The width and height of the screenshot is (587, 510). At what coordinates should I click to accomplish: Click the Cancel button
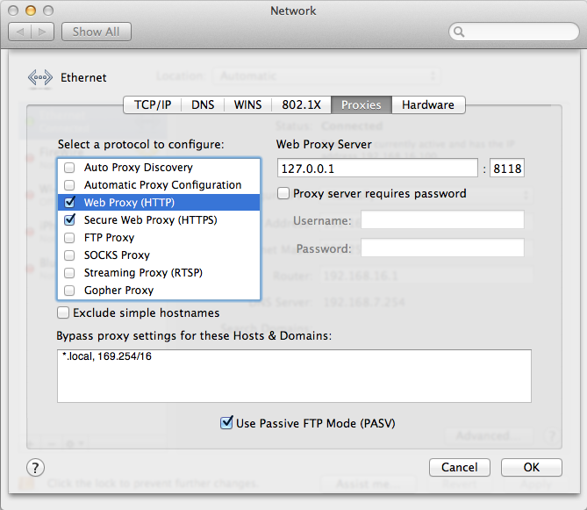(459, 467)
